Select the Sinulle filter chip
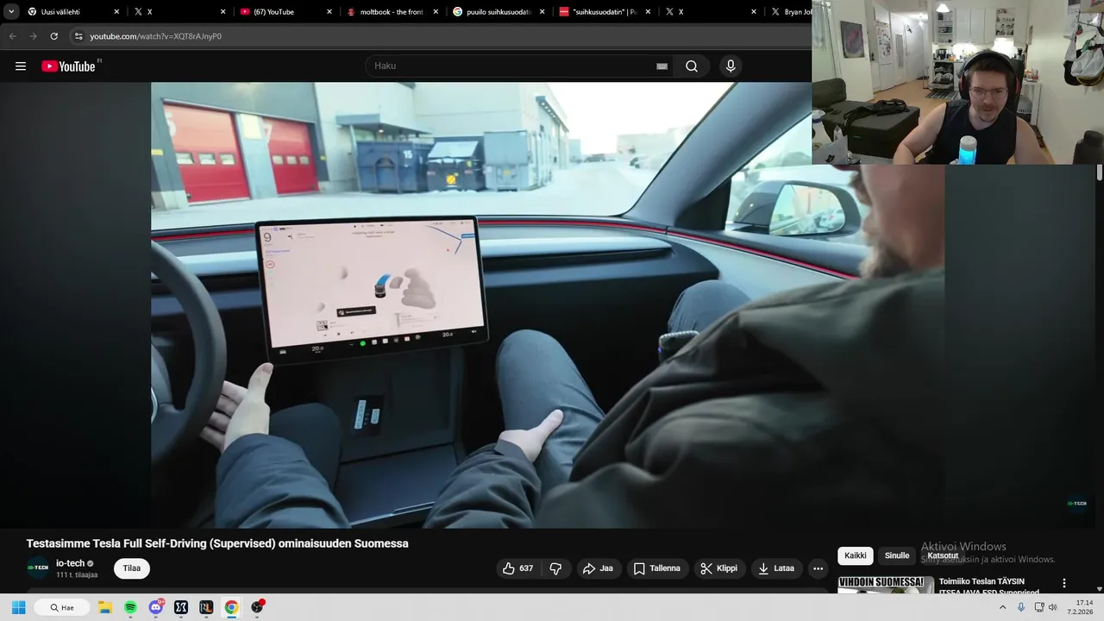The height and width of the screenshot is (621, 1104). [x=897, y=556]
